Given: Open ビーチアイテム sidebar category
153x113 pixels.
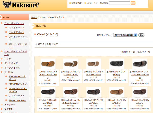Looking at the screenshot, I should pos(12,68).
